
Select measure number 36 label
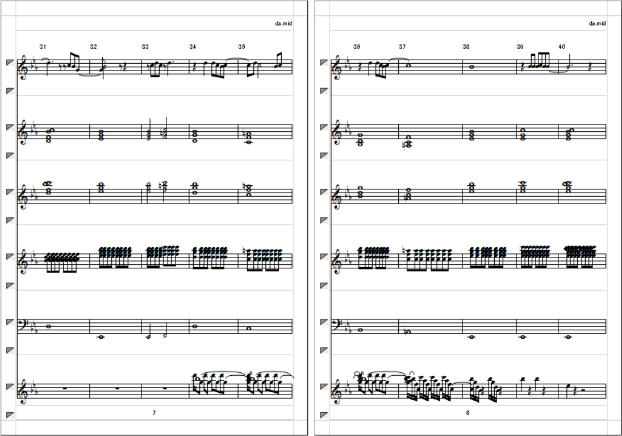tap(357, 47)
